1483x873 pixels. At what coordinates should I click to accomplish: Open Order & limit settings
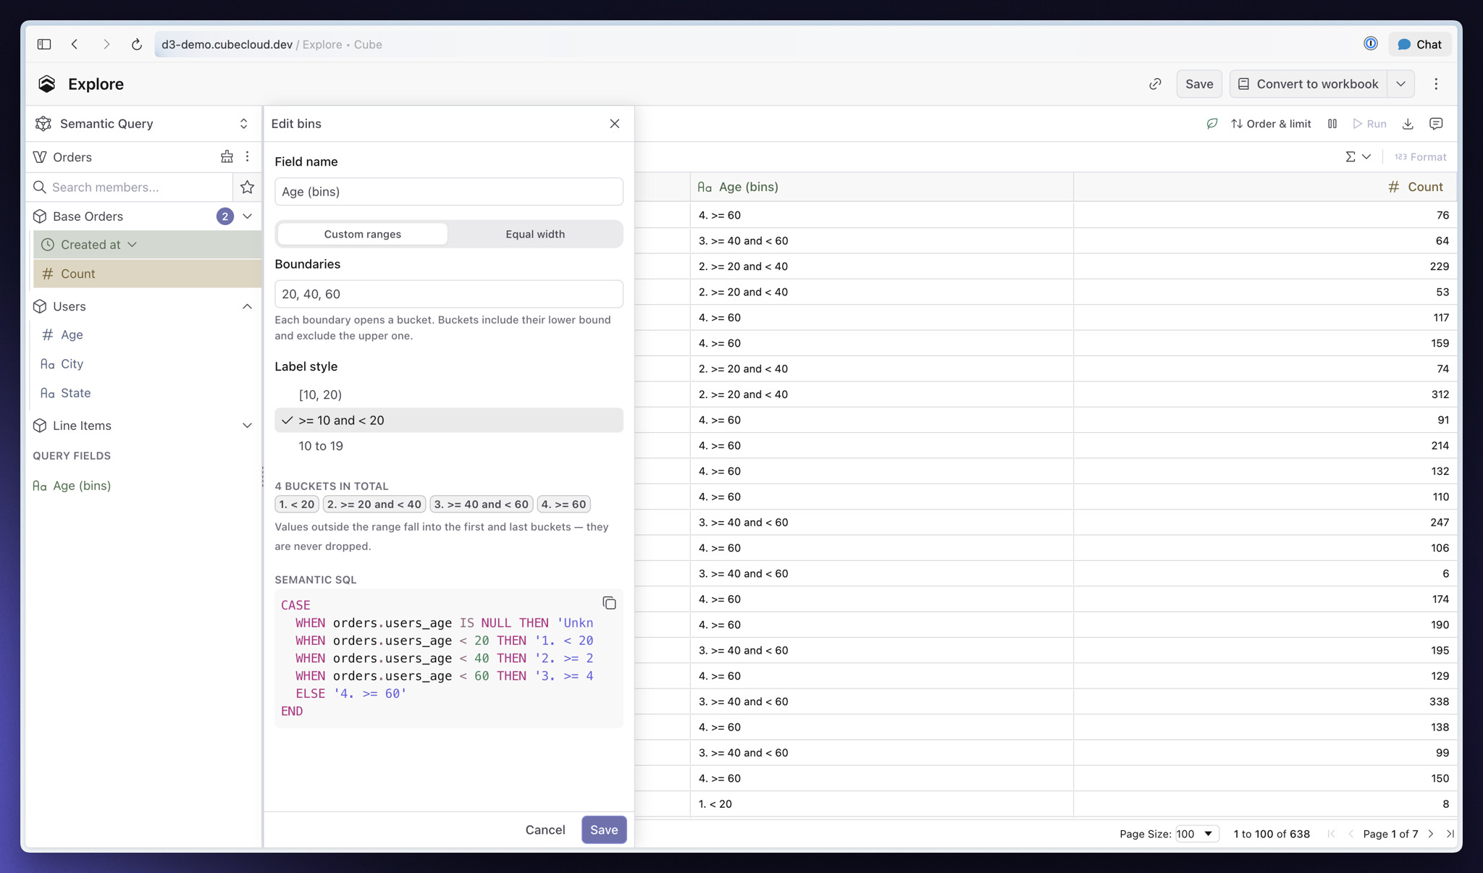pyautogui.click(x=1271, y=124)
